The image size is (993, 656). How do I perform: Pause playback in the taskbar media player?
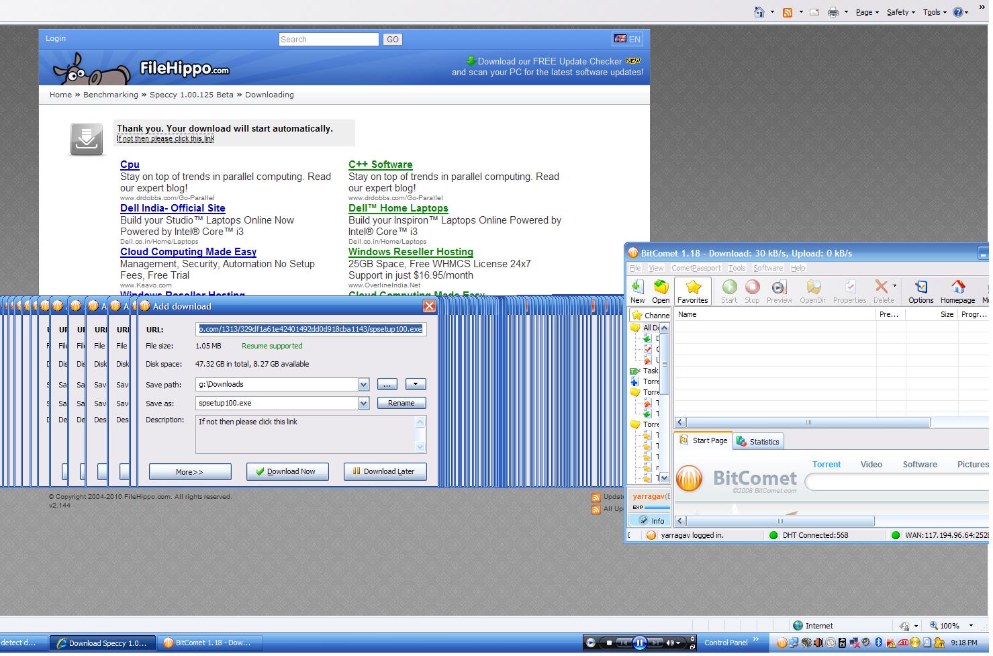[x=639, y=643]
